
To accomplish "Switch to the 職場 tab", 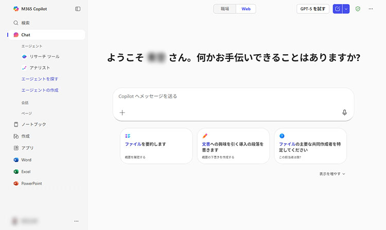I will [225, 9].
